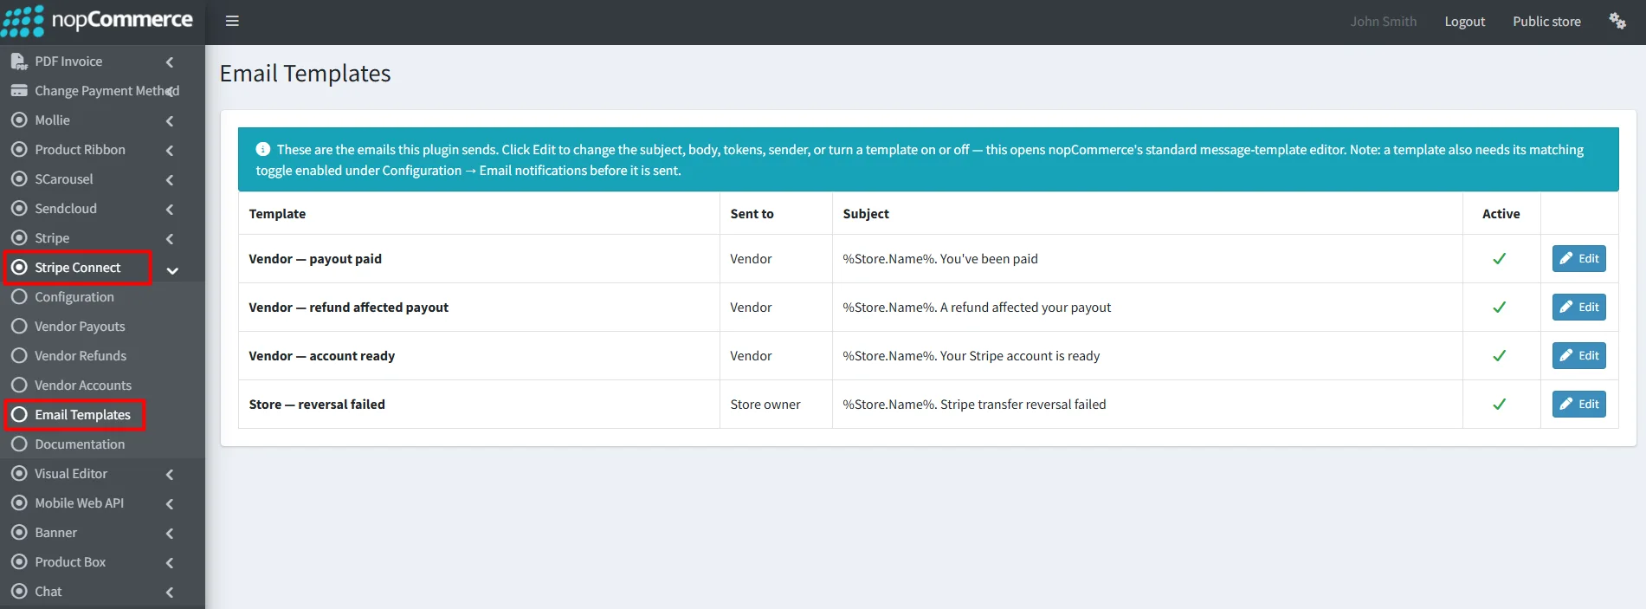
Task: Click the Product Ribbon circle icon
Action: tap(19, 150)
